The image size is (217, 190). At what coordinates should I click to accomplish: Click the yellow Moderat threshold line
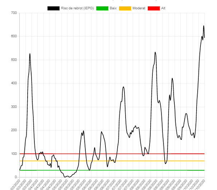point(108,161)
